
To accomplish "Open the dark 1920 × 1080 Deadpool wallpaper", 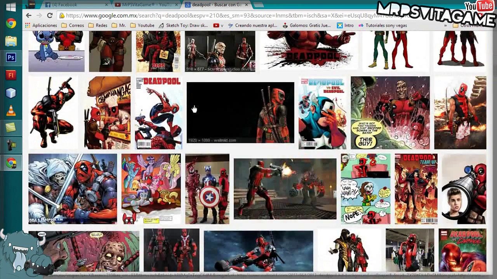I will pos(240,112).
